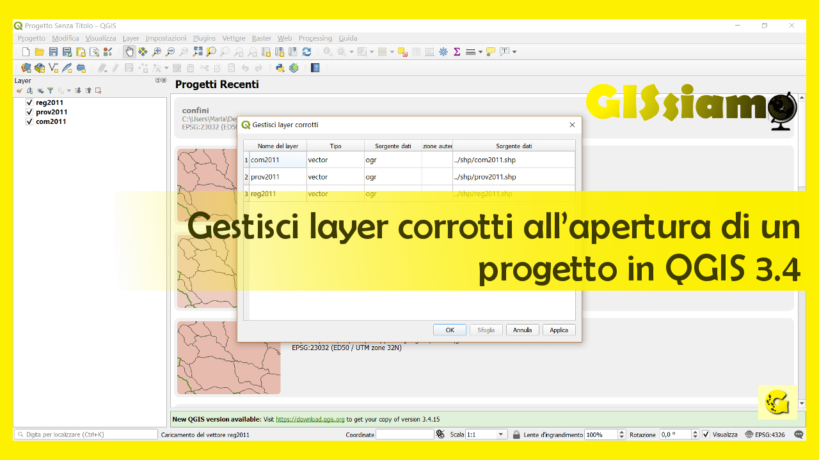Click the Nome del layer column header
This screenshot has height=460, width=819.
(278, 146)
